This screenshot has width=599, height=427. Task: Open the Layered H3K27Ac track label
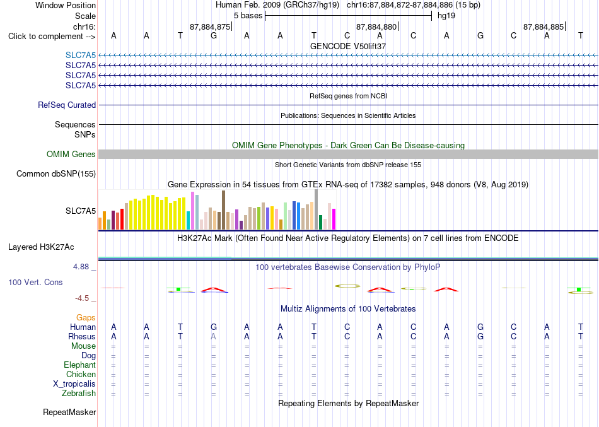pos(41,247)
